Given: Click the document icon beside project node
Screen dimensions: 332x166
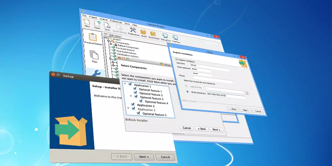Looking at the screenshot, I should coord(111,39).
